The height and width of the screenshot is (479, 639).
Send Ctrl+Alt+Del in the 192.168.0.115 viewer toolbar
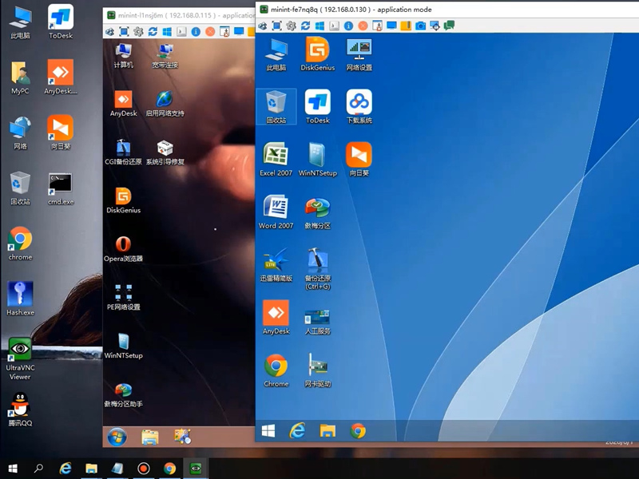click(x=109, y=31)
